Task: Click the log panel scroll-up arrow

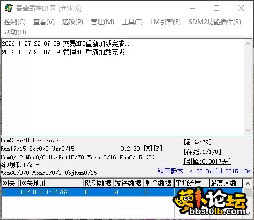Action: click(x=248, y=43)
